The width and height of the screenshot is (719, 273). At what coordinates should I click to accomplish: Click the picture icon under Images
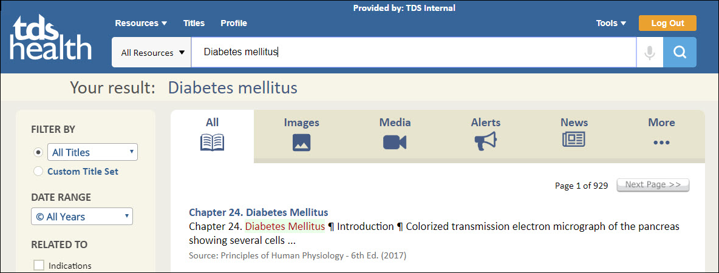(x=301, y=143)
